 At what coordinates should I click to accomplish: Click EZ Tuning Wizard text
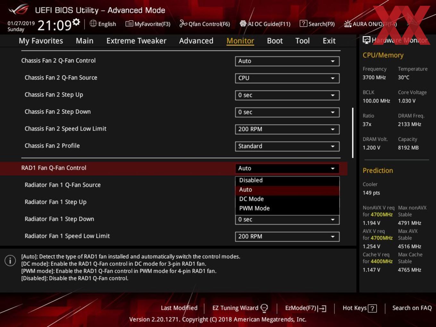coord(235,308)
